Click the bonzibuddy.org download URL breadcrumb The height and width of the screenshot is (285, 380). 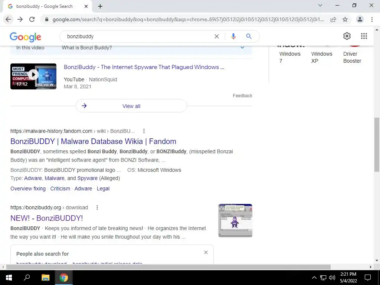pos(49,207)
